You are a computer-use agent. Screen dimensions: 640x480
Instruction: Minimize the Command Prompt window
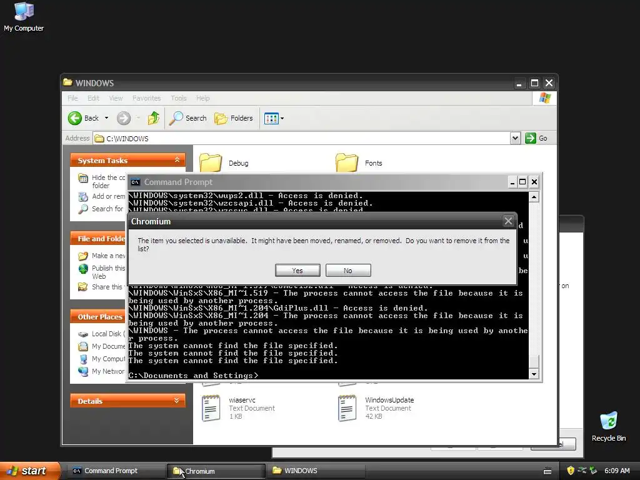(x=512, y=182)
